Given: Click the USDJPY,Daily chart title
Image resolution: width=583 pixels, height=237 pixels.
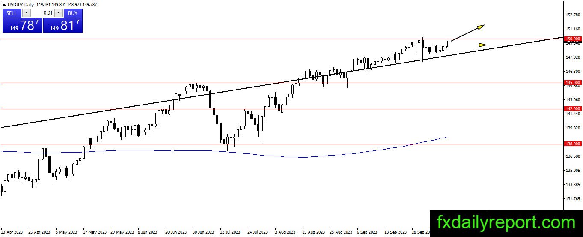Looking at the screenshot, I should point(21,4).
